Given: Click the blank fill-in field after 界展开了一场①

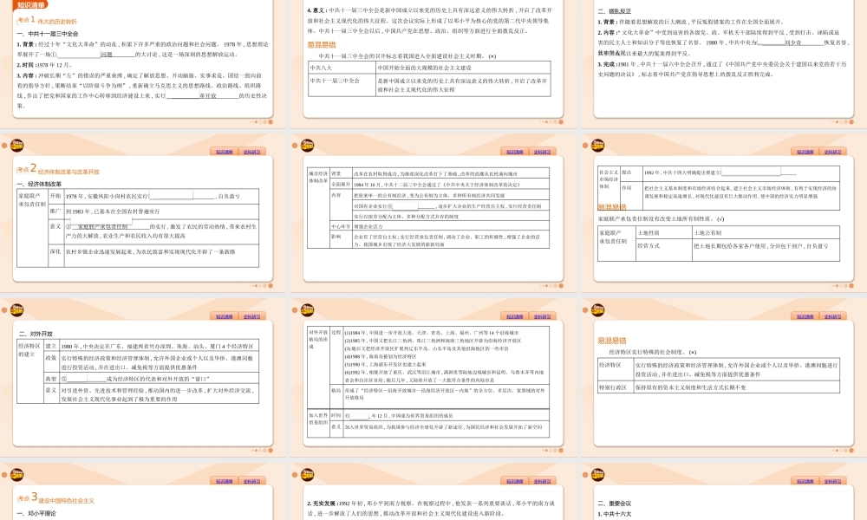Looking at the screenshot, I should [x=80, y=55].
